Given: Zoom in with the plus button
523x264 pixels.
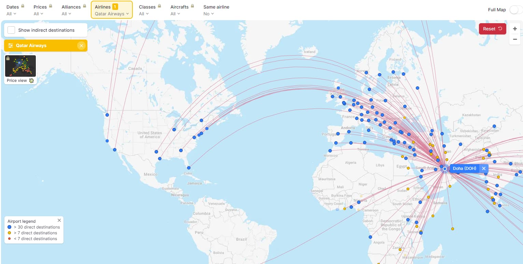Looking at the screenshot, I should click(x=515, y=29).
